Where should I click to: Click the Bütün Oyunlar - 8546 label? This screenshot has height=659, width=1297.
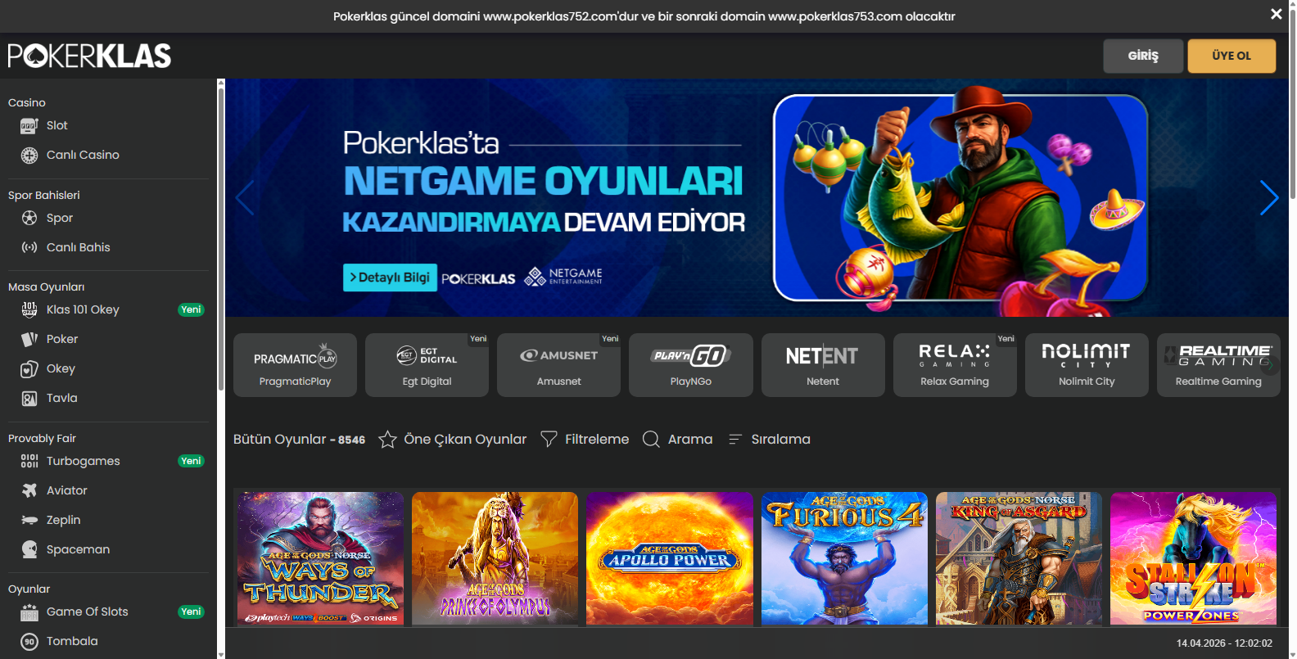pyautogui.click(x=300, y=440)
